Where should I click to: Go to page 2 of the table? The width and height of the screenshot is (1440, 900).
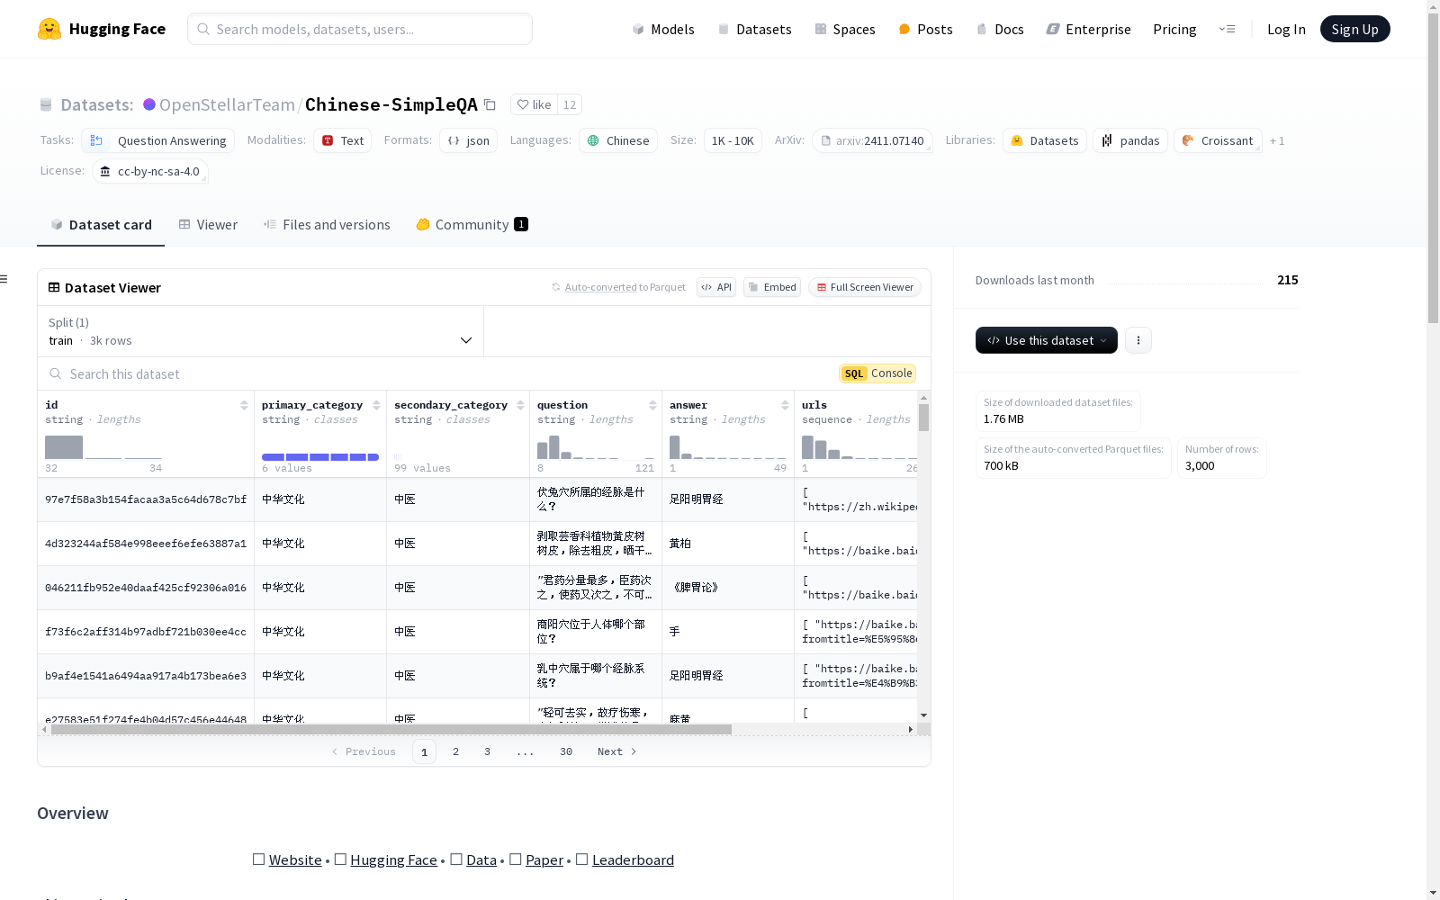point(455,751)
